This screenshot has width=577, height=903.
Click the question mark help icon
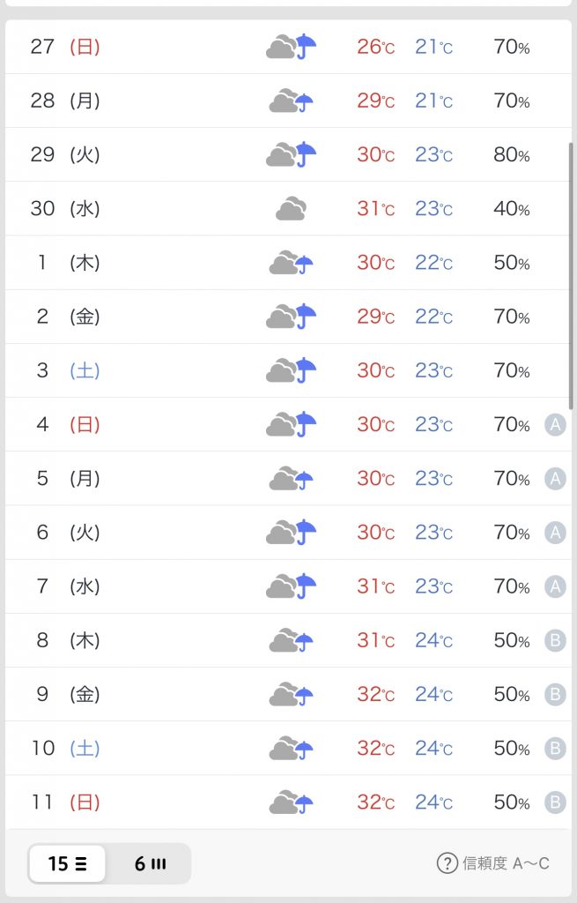448,862
